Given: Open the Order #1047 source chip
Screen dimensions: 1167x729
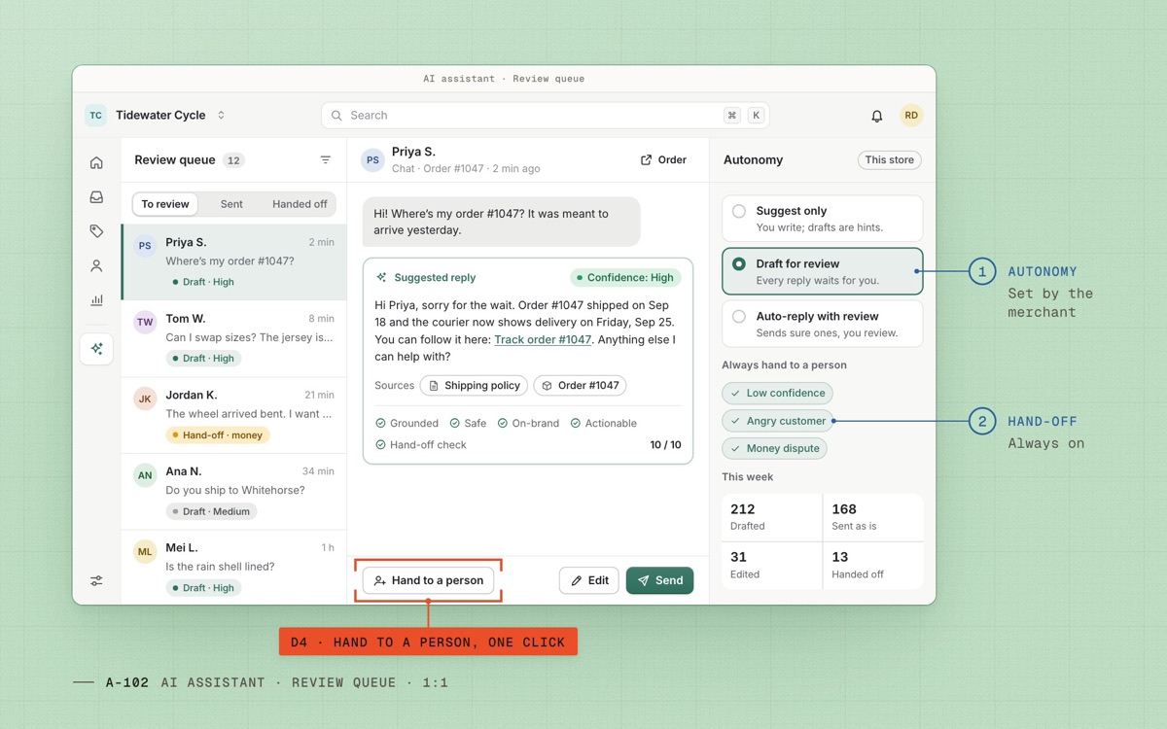Looking at the screenshot, I should 580,386.
